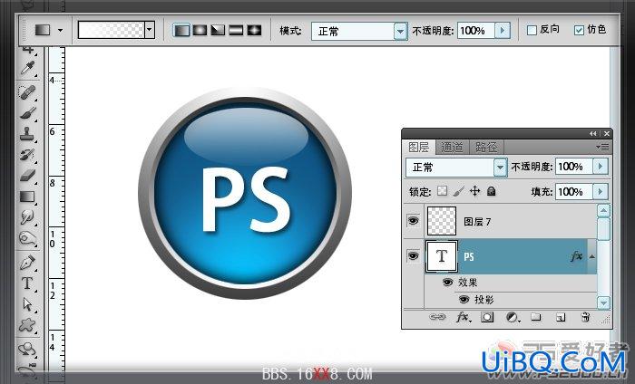Viewport: 635px width, 384px height.
Task: Select the 图层 7 layer name
Action: (477, 222)
